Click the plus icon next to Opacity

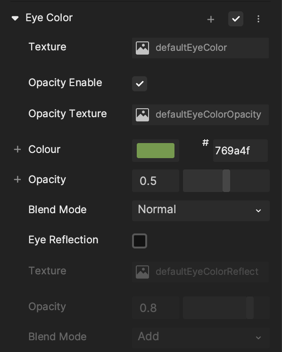point(17,179)
